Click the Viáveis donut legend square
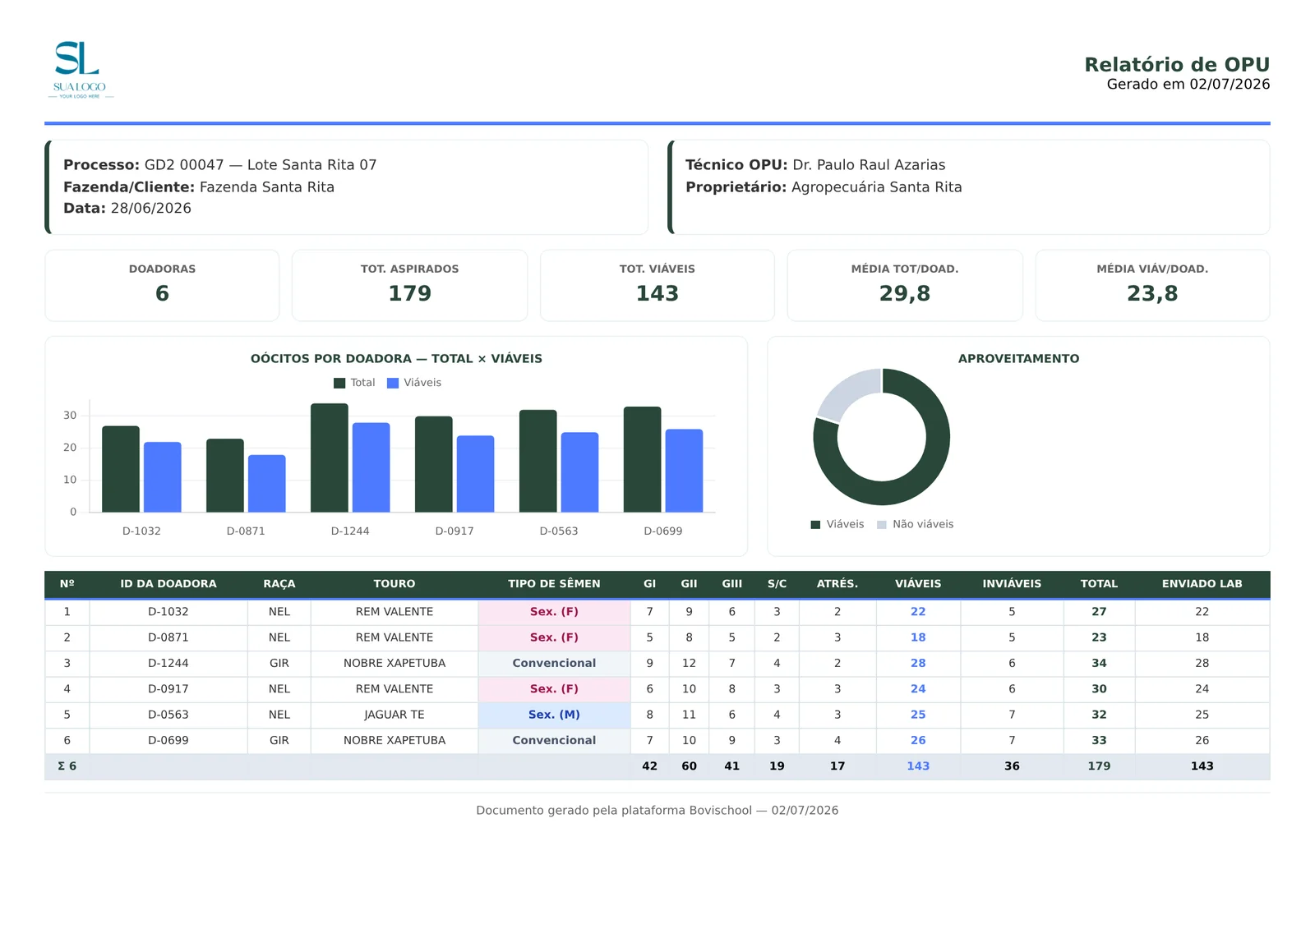Viewport: 1315px width, 929px height. (x=815, y=525)
